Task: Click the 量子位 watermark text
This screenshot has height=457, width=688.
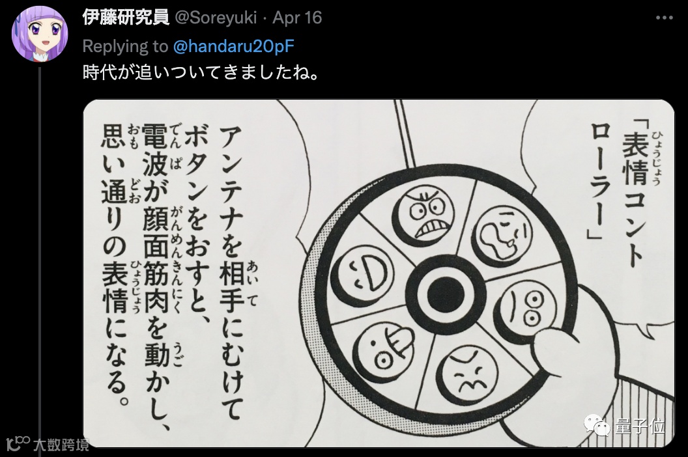Action: pos(640,426)
